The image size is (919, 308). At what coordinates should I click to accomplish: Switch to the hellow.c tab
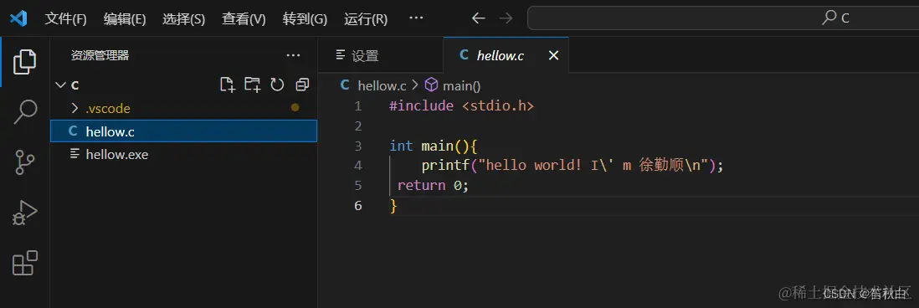click(x=506, y=55)
